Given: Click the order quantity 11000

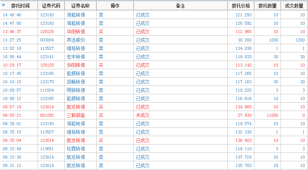Looking at the screenshot, I should (272, 115).
